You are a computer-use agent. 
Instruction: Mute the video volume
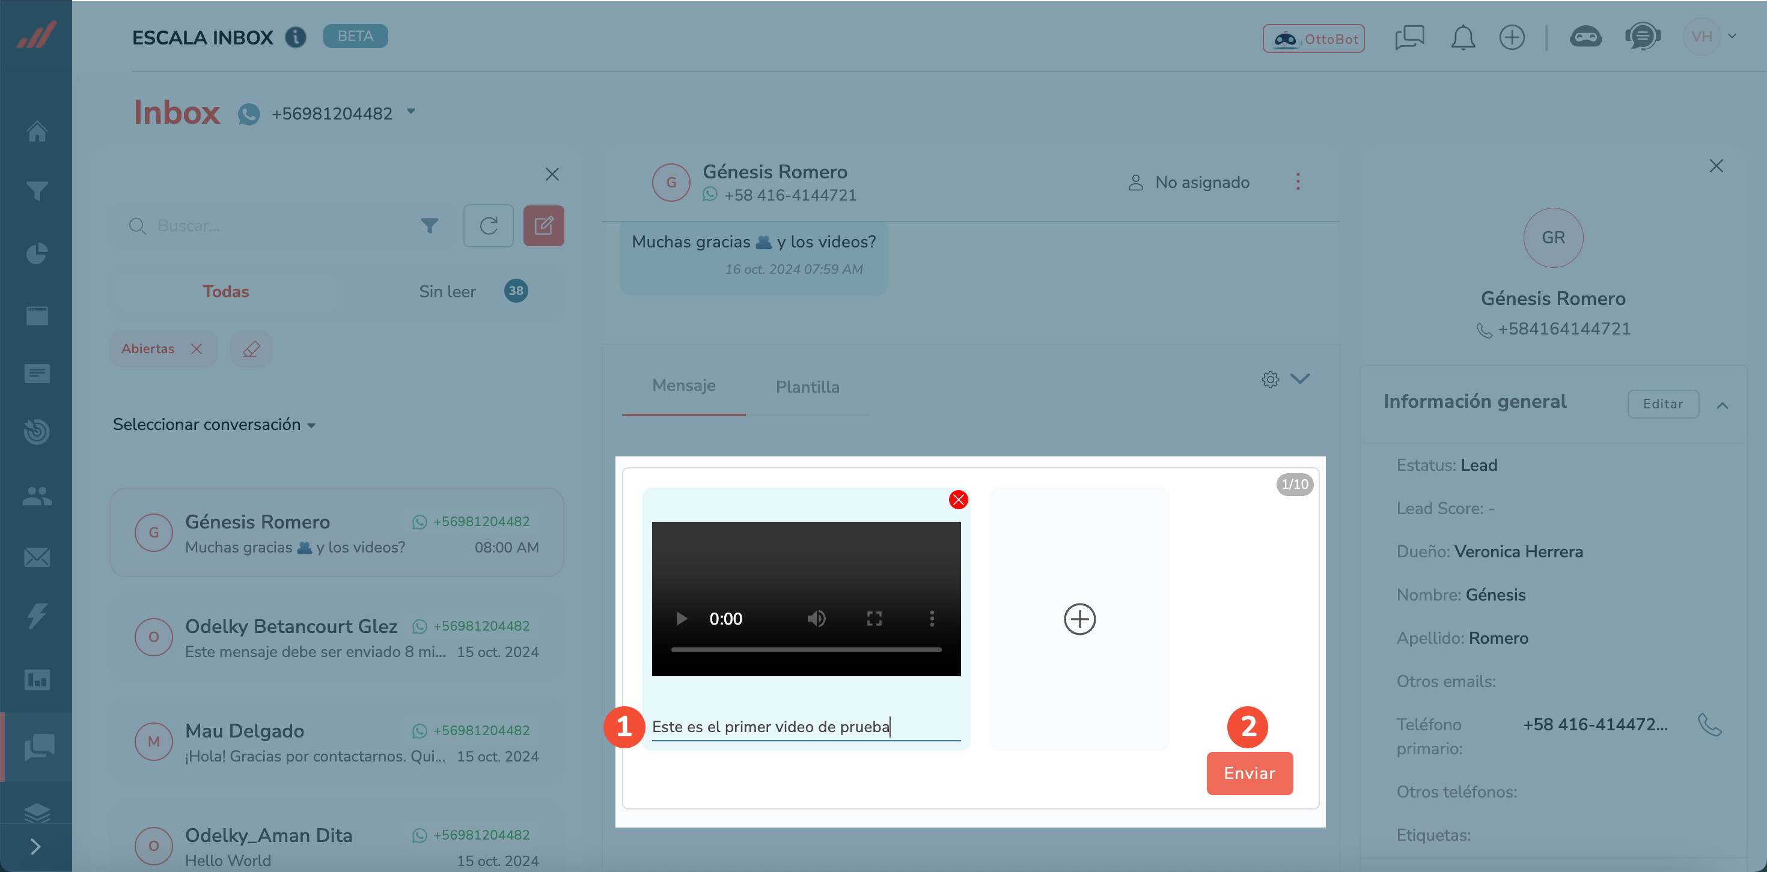point(816,619)
